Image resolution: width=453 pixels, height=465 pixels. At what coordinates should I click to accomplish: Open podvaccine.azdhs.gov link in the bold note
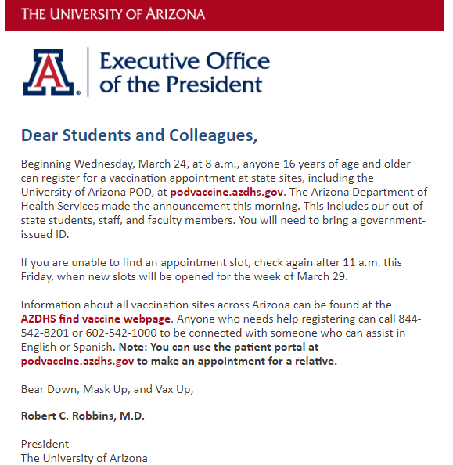pos(77,361)
